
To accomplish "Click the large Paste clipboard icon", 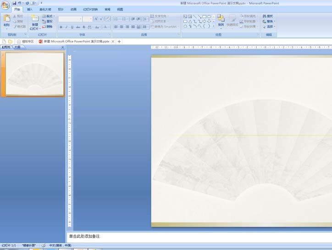I will [7, 18].
